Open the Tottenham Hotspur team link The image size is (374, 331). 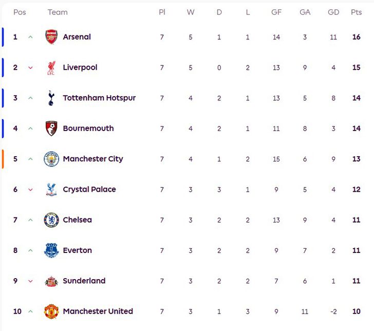pos(99,98)
